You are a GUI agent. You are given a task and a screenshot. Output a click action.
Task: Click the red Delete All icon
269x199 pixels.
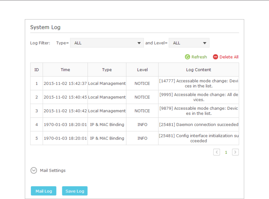[x=215, y=57]
